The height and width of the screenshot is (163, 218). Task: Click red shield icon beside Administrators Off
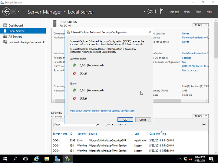coord(74,73)
